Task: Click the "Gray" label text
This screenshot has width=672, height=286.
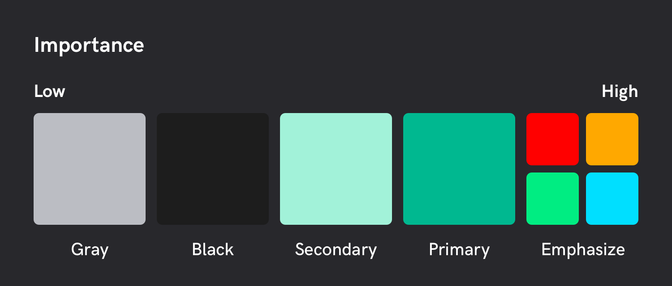Action: [x=90, y=250]
